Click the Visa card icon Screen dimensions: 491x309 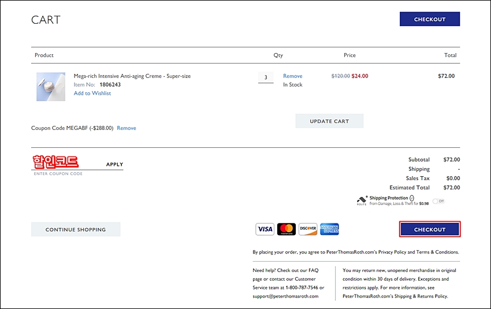(265, 229)
